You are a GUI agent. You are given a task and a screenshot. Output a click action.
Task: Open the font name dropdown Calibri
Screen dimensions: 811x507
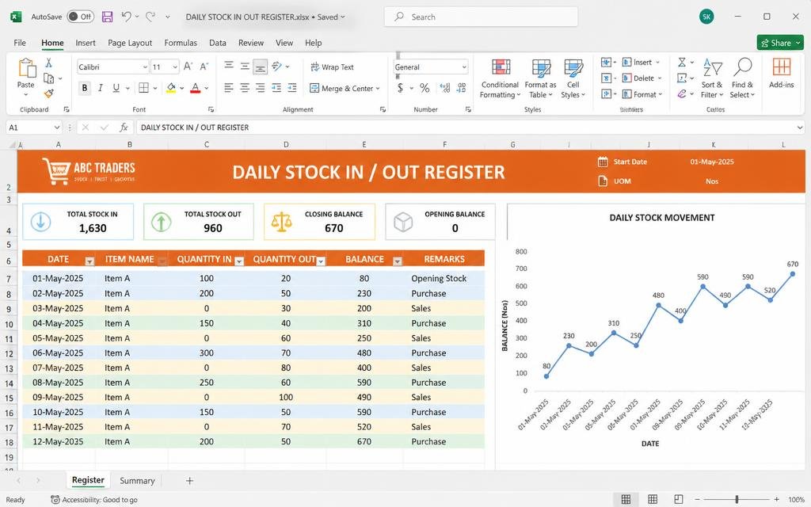pos(146,67)
